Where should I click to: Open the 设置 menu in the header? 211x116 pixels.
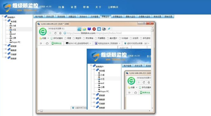click(74, 7)
